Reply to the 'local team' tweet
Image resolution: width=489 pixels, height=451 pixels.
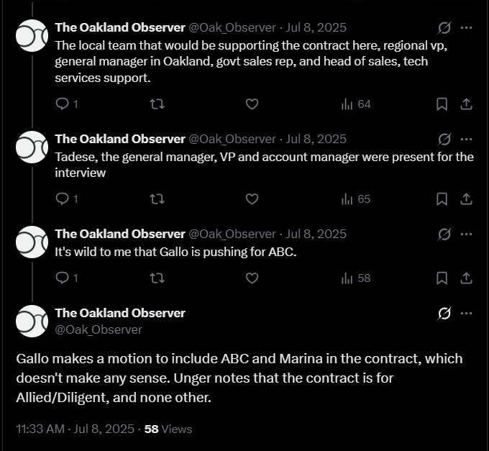click(62, 104)
